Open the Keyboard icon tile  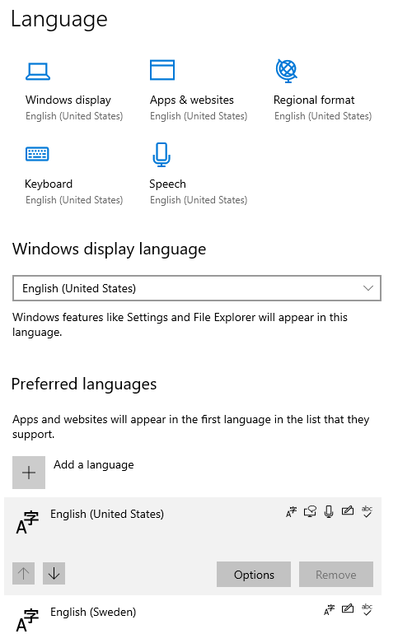coord(37,154)
